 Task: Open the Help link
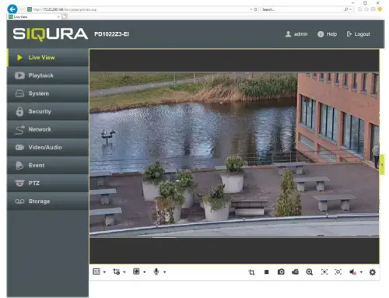click(328, 34)
